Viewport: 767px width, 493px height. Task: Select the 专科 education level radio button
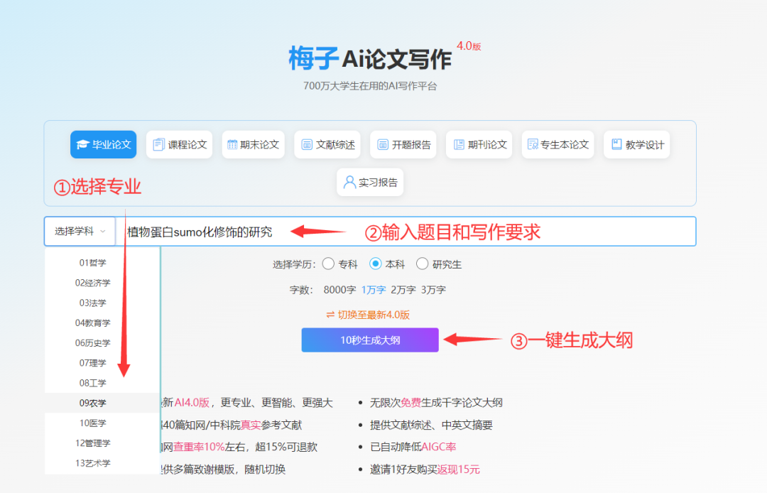point(328,264)
